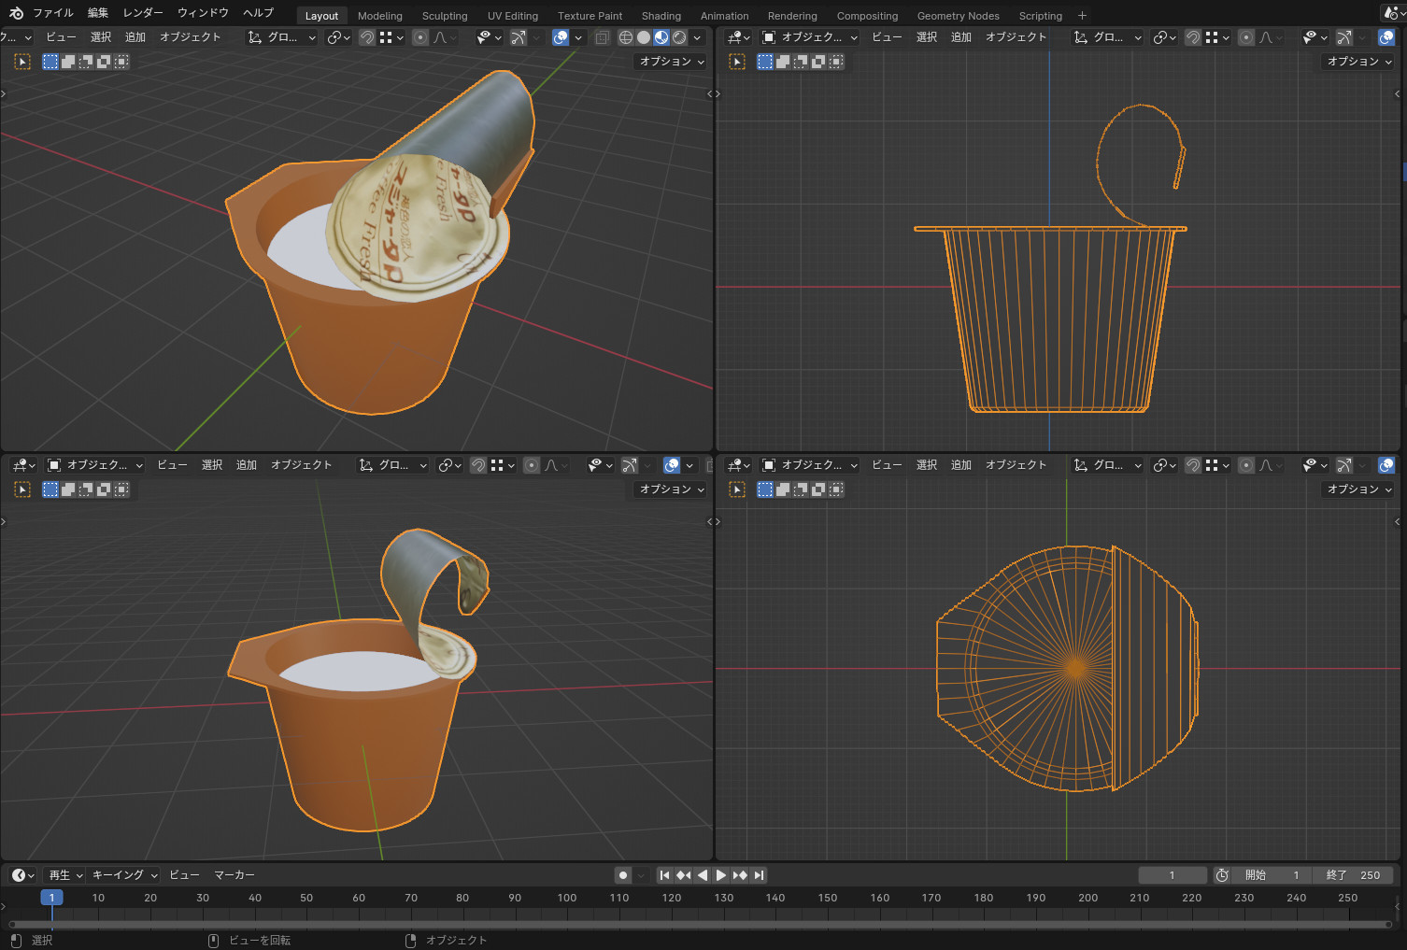Click the current frame field showing 1
Viewport: 1407px width, 950px height.
[1172, 875]
